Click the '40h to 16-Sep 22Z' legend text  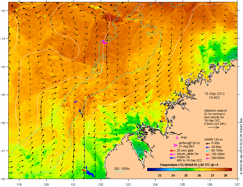click(x=189, y=160)
